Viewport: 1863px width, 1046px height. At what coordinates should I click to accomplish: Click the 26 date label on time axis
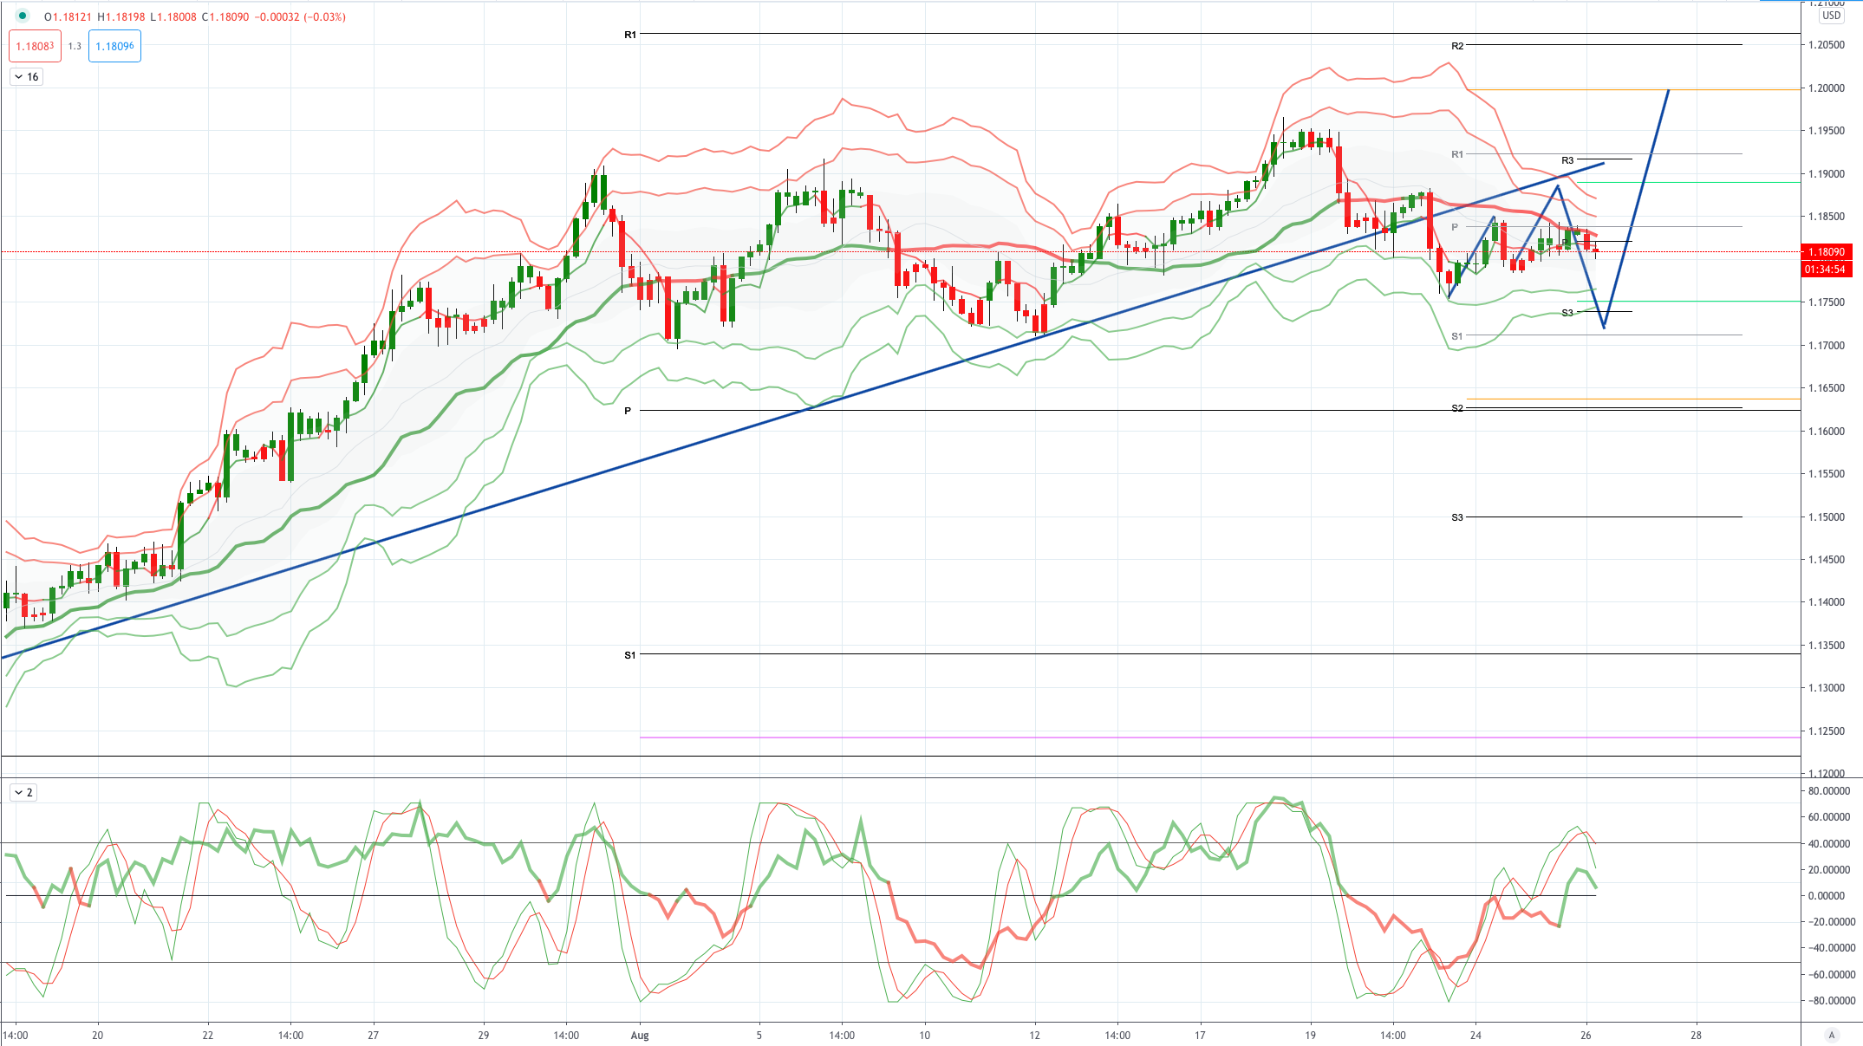1586,1035
